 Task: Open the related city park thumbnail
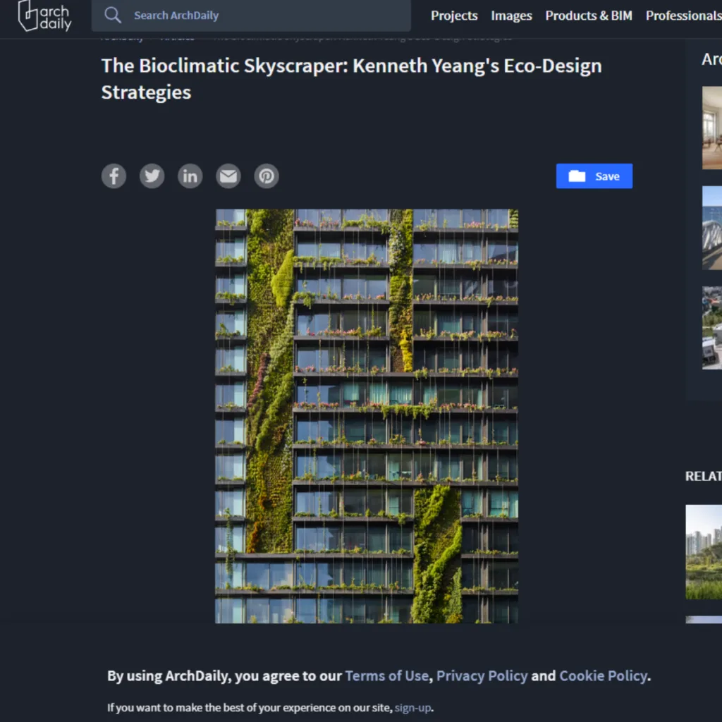pyautogui.click(x=704, y=552)
